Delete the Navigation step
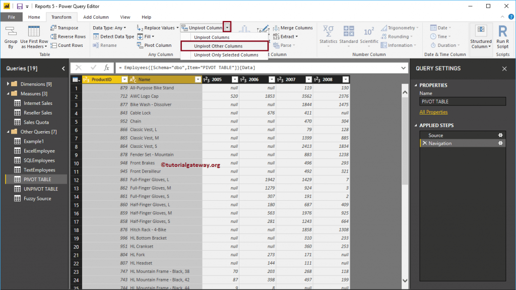 click(424, 143)
